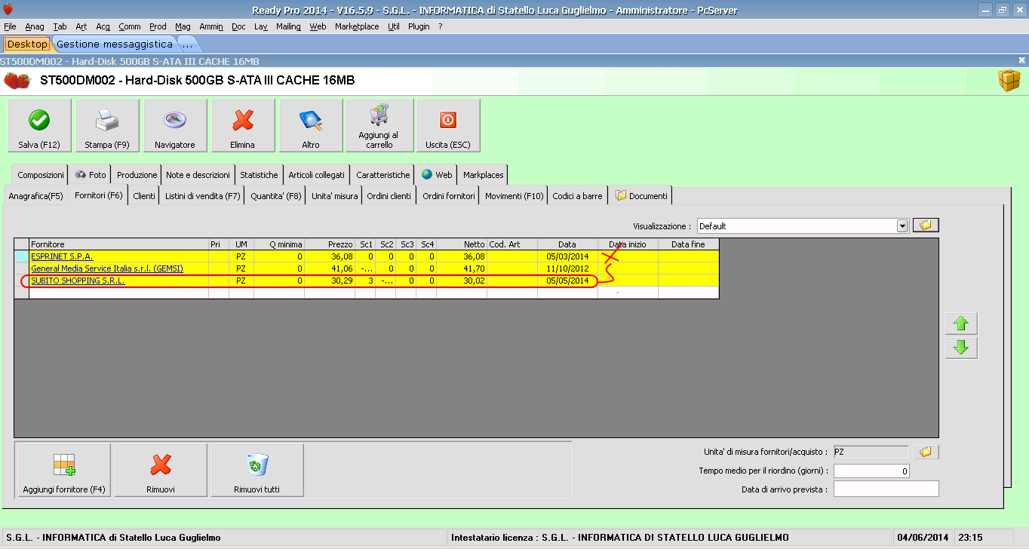Click the green down arrow button

tap(961, 348)
